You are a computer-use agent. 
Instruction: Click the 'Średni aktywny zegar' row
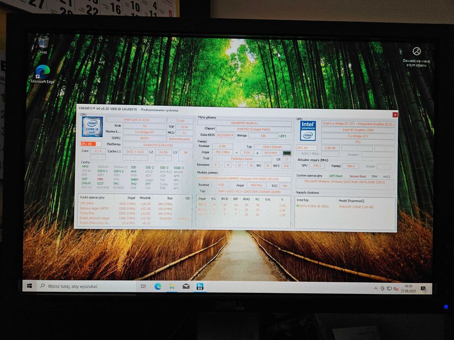135,218
